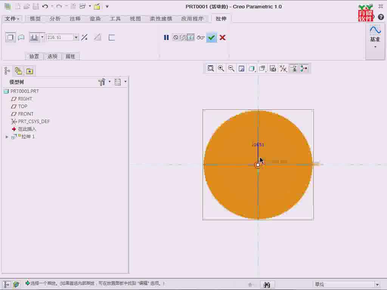Open the quick access toolbar customize arrow

107,7
